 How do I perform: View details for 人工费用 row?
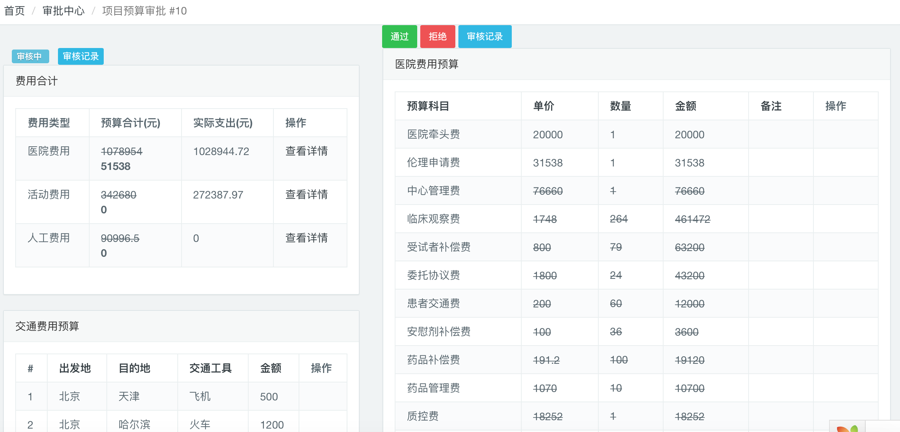pos(307,238)
